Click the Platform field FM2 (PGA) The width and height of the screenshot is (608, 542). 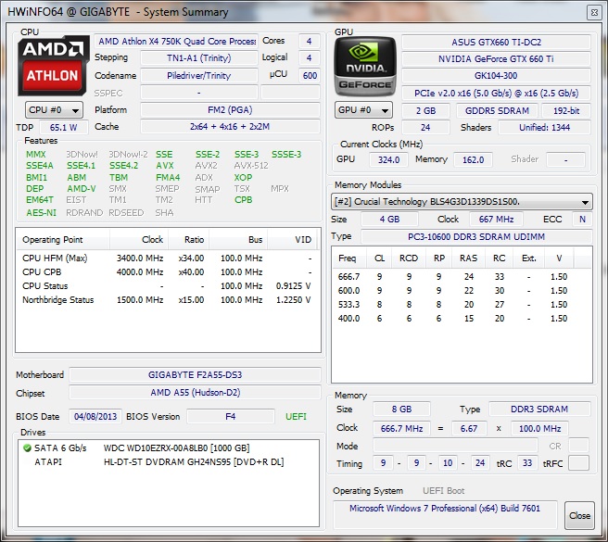click(230, 110)
